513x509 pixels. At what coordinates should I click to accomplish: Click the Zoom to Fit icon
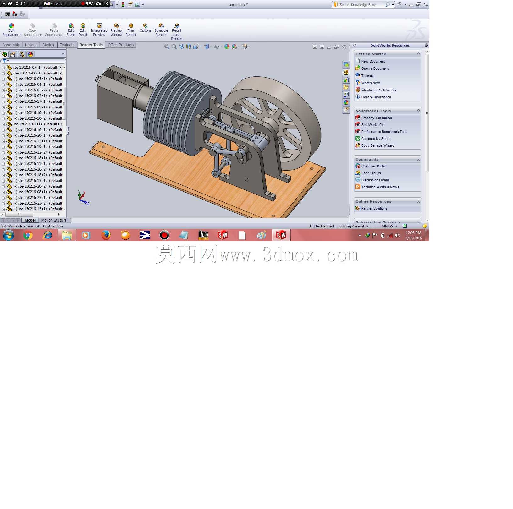click(167, 47)
